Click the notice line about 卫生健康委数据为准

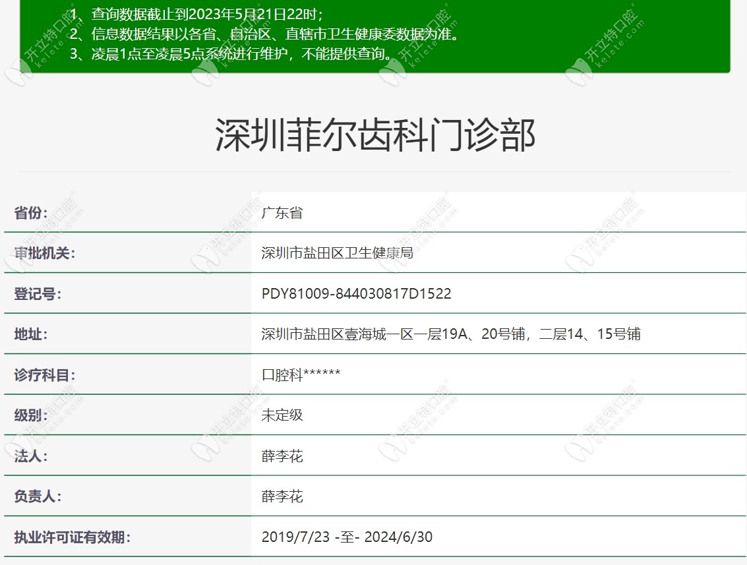264,34
